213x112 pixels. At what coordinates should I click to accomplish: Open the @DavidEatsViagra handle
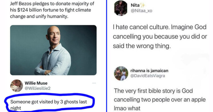tap(148, 76)
